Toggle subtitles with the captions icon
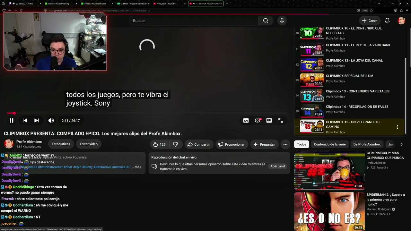The image size is (411, 231). coord(246,121)
